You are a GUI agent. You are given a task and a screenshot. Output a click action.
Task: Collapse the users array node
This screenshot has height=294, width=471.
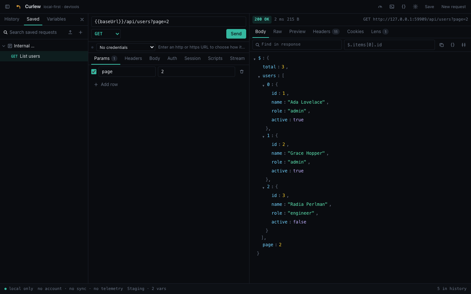259,76
